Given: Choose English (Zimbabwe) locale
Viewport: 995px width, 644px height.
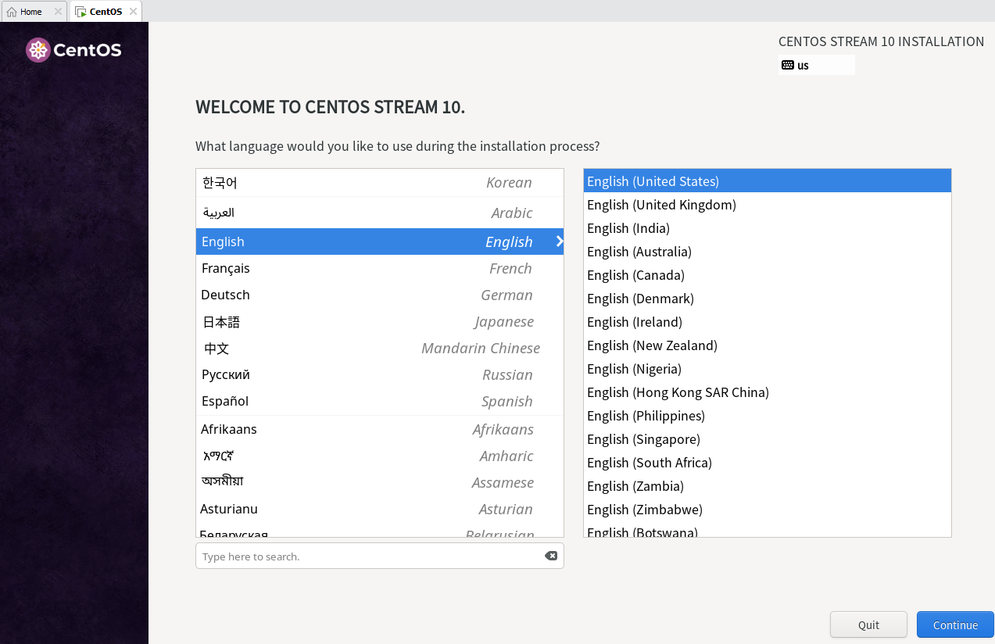Looking at the screenshot, I should tap(768, 510).
